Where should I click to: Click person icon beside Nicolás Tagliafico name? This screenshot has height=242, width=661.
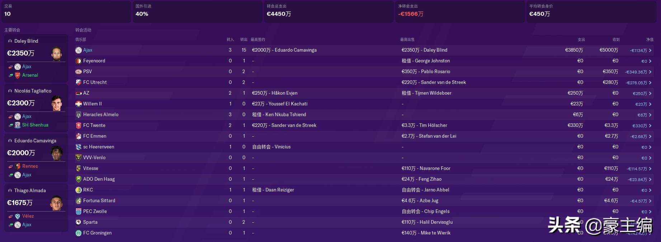coord(10,91)
